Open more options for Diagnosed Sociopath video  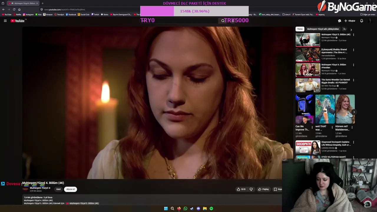pyautogui.click(x=353, y=142)
